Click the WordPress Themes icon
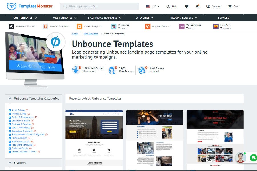Image resolution: width=257 pixels, height=171 pixels. pos(11,26)
